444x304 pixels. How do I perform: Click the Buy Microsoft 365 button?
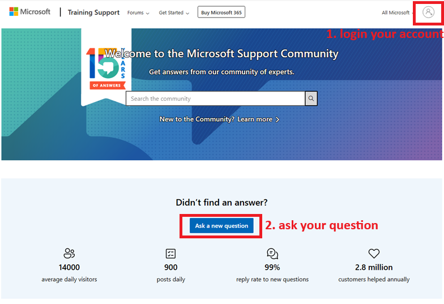point(221,12)
